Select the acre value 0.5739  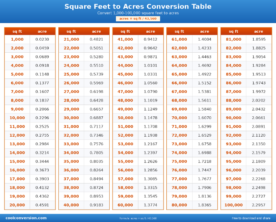97,74
